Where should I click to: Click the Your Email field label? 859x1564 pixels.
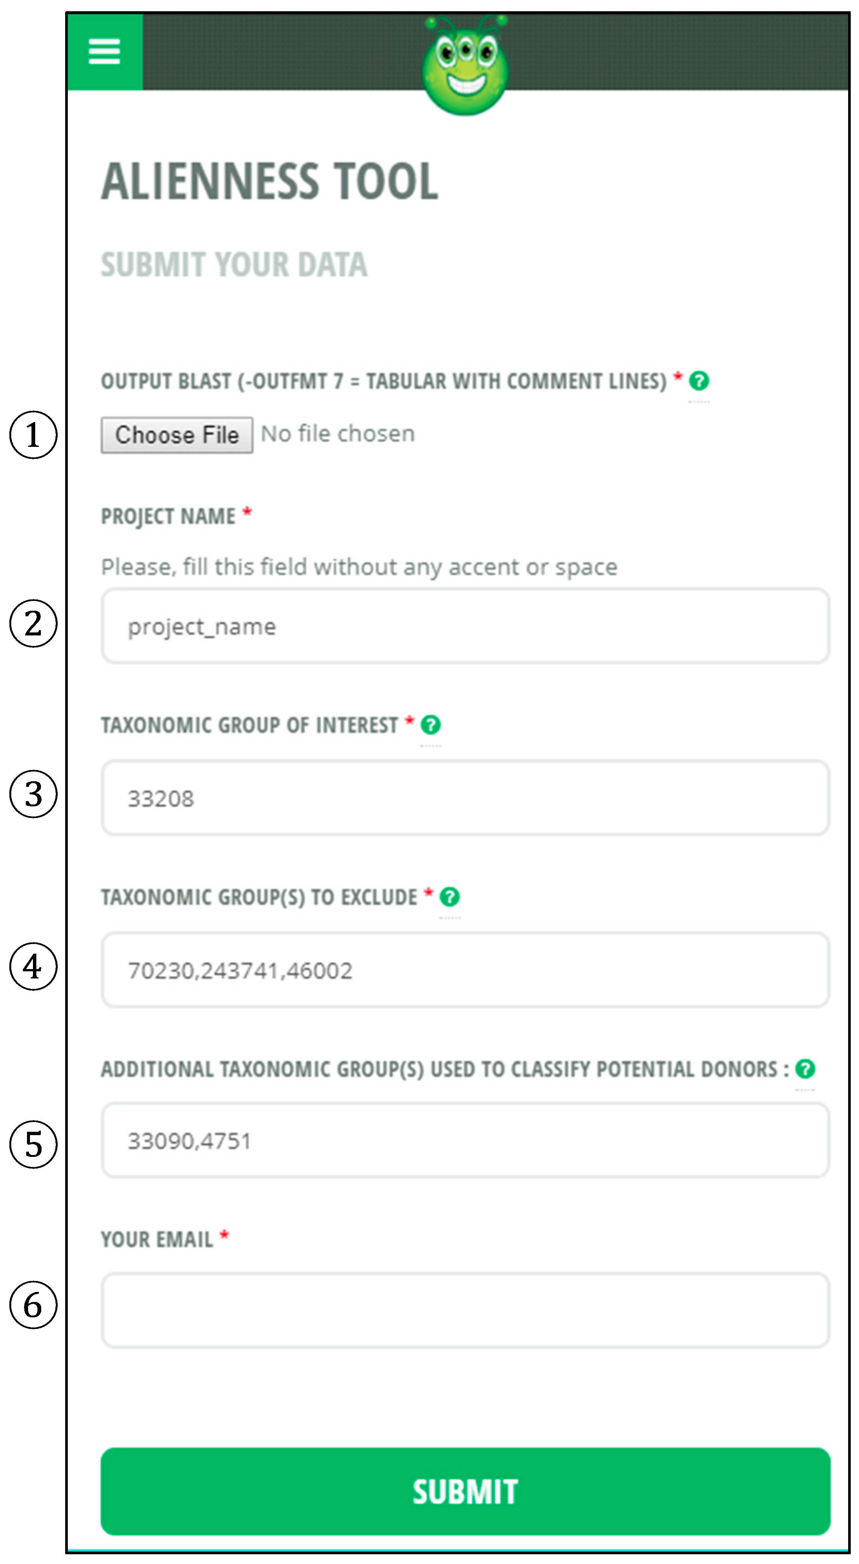(x=157, y=1239)
